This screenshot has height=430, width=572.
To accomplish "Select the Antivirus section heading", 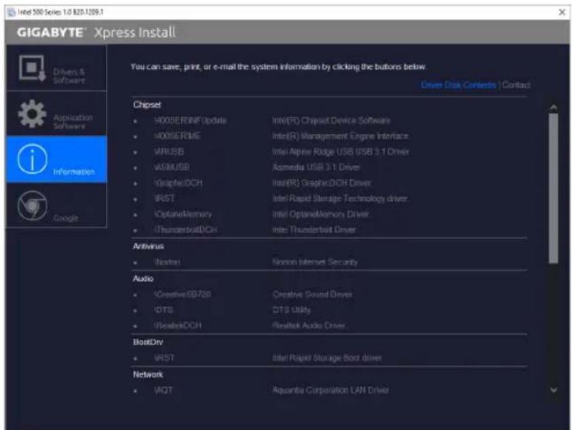I will point(149,247).
